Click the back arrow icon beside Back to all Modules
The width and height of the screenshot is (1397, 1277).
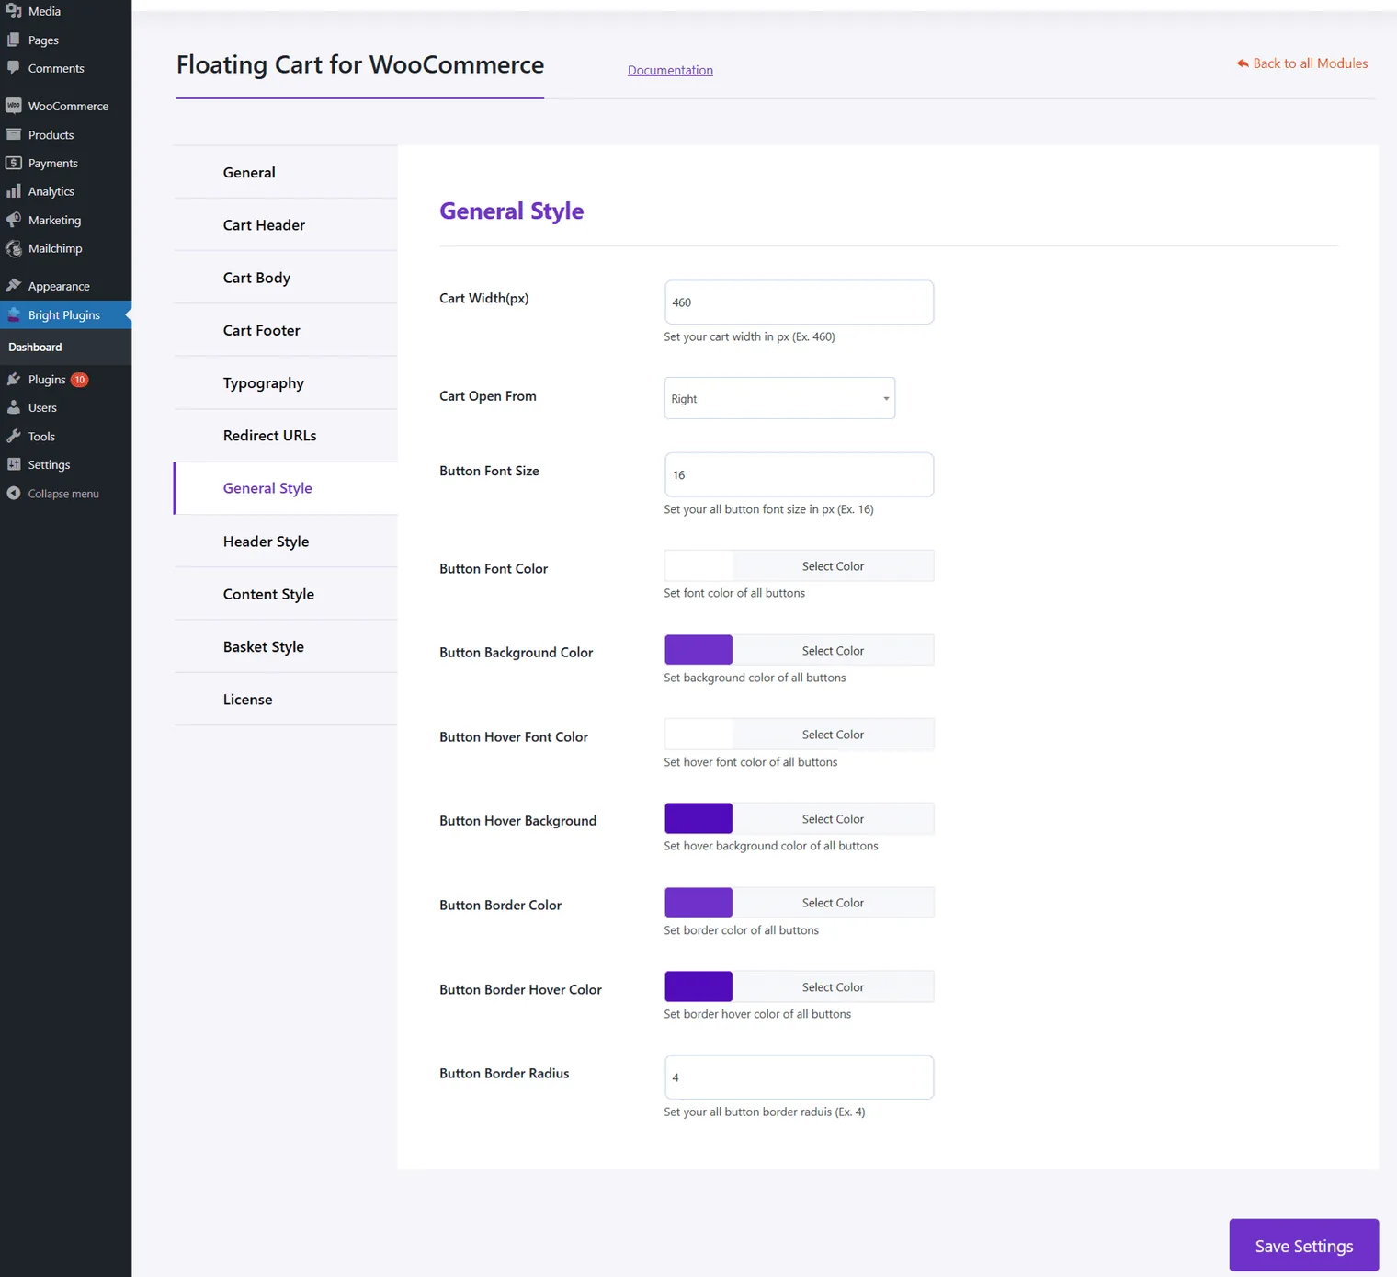click(1243, 63)
